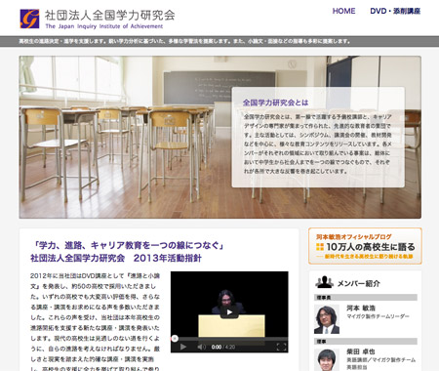Click the 社団法人全国学力研究会 site title
The height and width of the screenshot is (371, 439).
tap(109, 16)
